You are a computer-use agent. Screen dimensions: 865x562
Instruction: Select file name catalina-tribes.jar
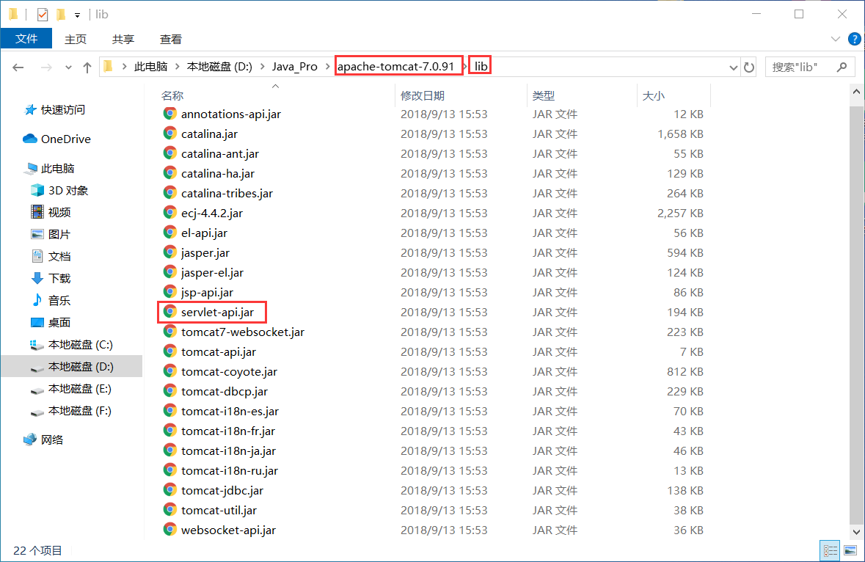point(227,193)
